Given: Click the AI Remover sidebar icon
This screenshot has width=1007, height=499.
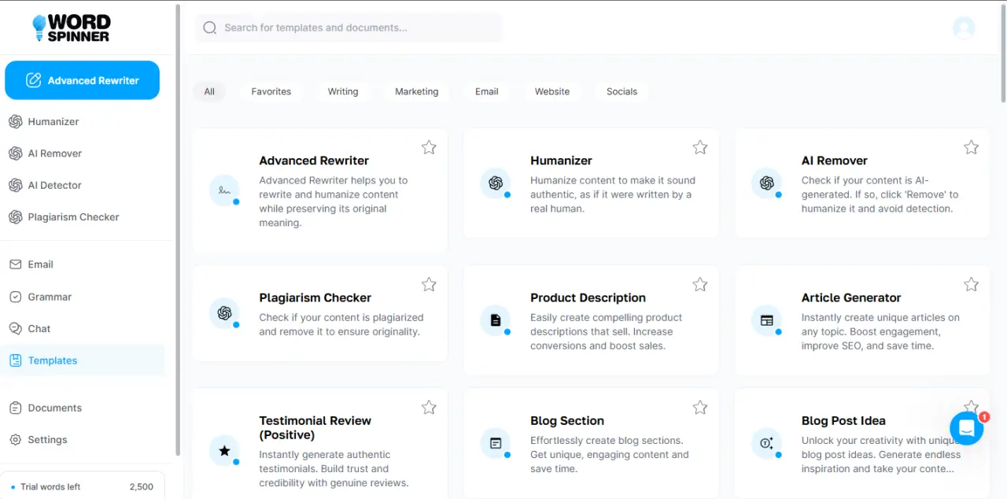Looking at the screenshot, I should coord(15,153).
